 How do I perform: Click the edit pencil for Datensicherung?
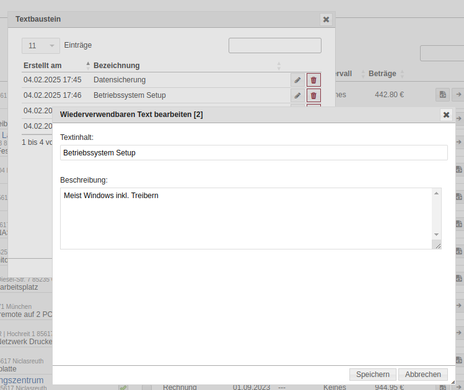(297, 80)
